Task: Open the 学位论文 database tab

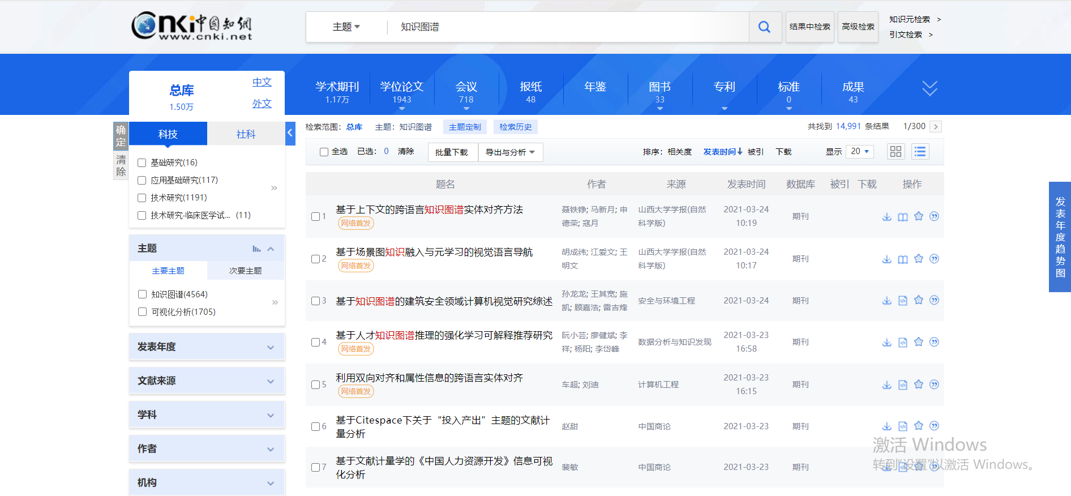Action: click(x=402, y=91)
